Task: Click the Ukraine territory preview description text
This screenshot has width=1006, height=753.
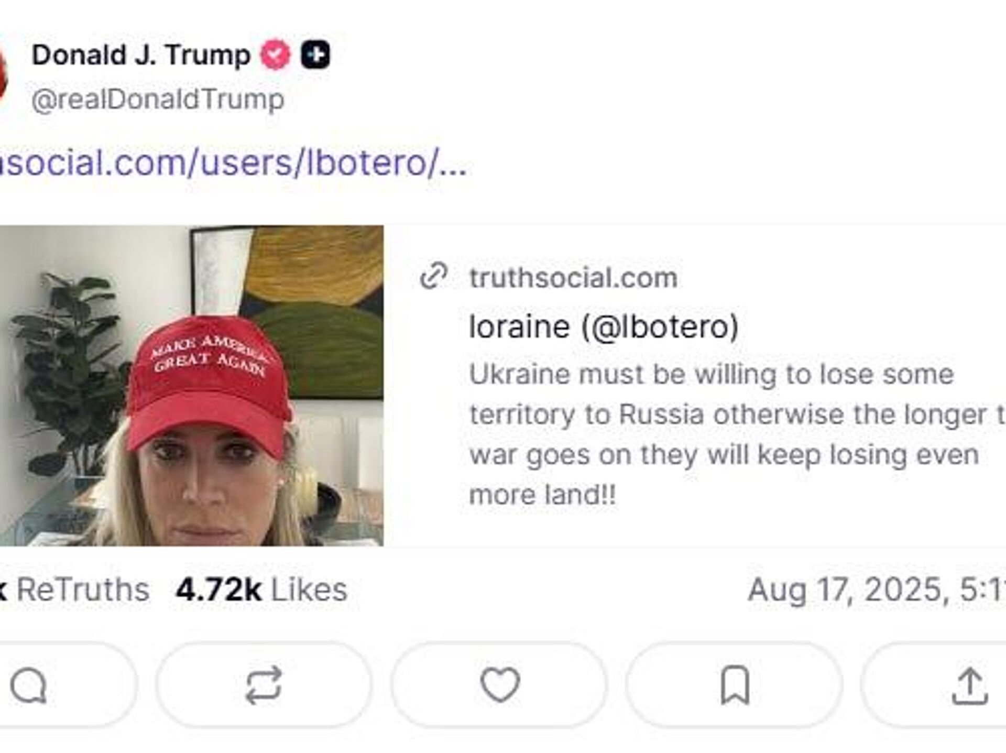Action: pyautogui.click(x=723, y=434)
